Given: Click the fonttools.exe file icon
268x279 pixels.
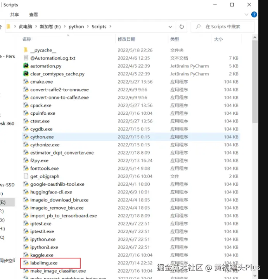Looking at the screenshot, I should (26, 168).
